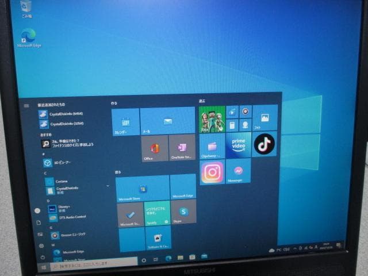Image resolution: width=368 pixels, height=276 pixels.
Task: Expand the Start menu hamburger button
Action: 26,106
